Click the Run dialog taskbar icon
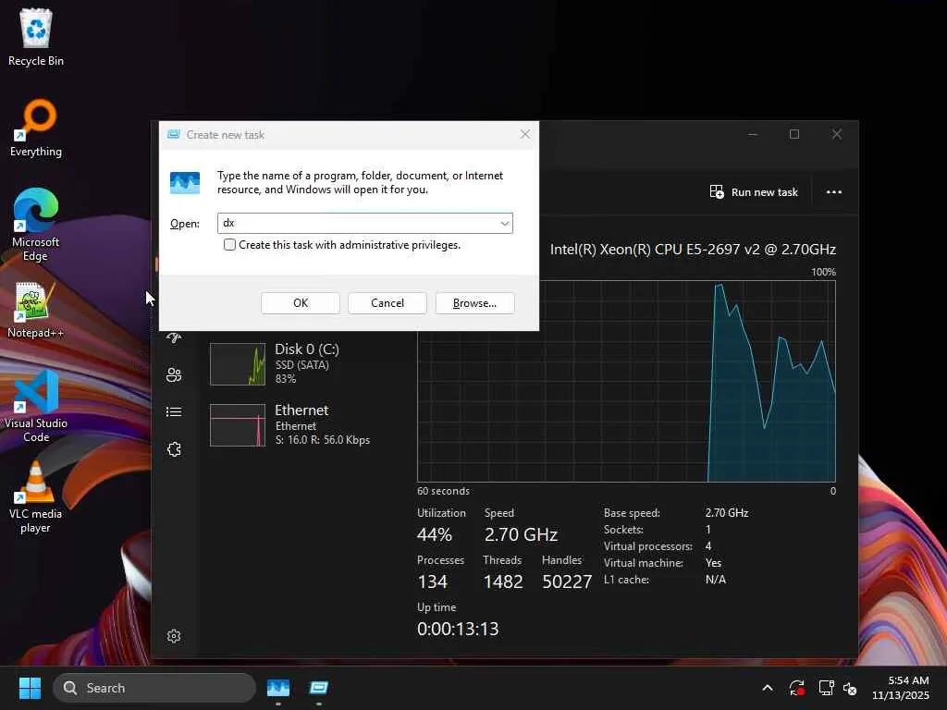This screenshot has height=710, width=947. click(319, 688)
